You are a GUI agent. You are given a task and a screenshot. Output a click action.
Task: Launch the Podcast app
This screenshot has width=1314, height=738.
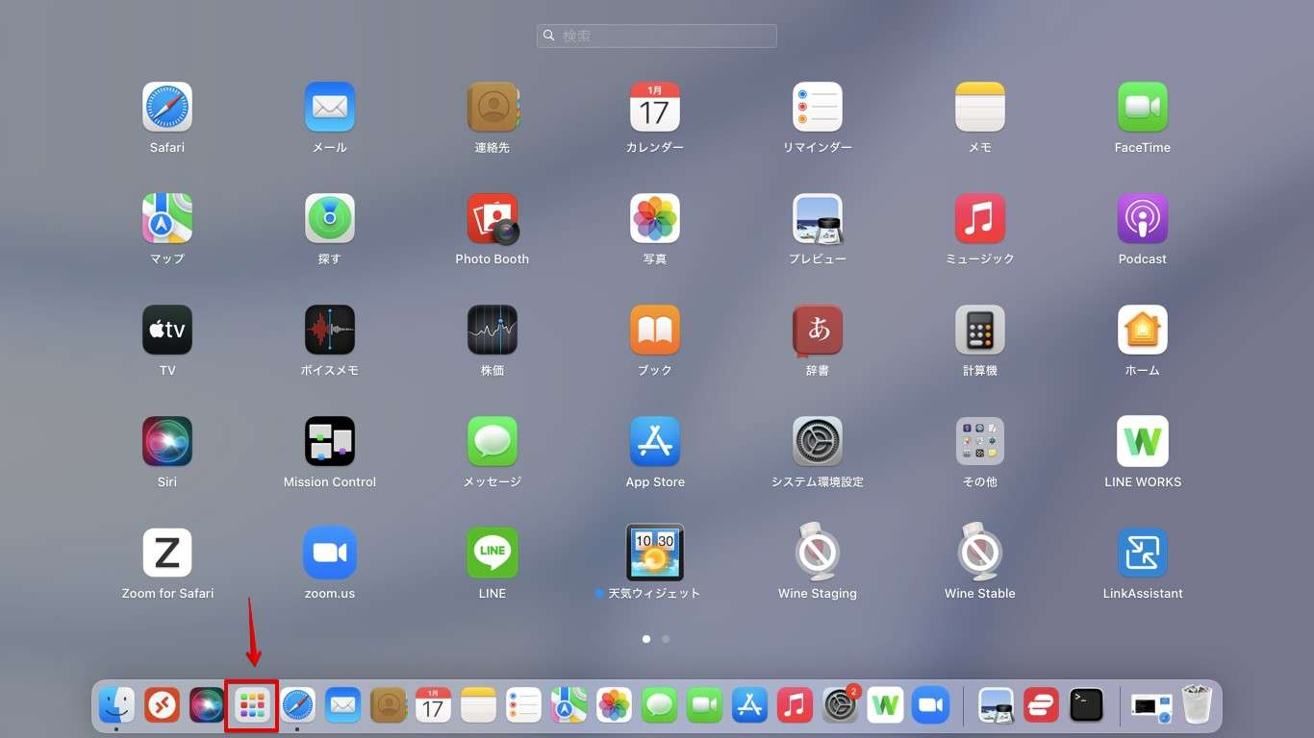click(x=1143, y=218)
